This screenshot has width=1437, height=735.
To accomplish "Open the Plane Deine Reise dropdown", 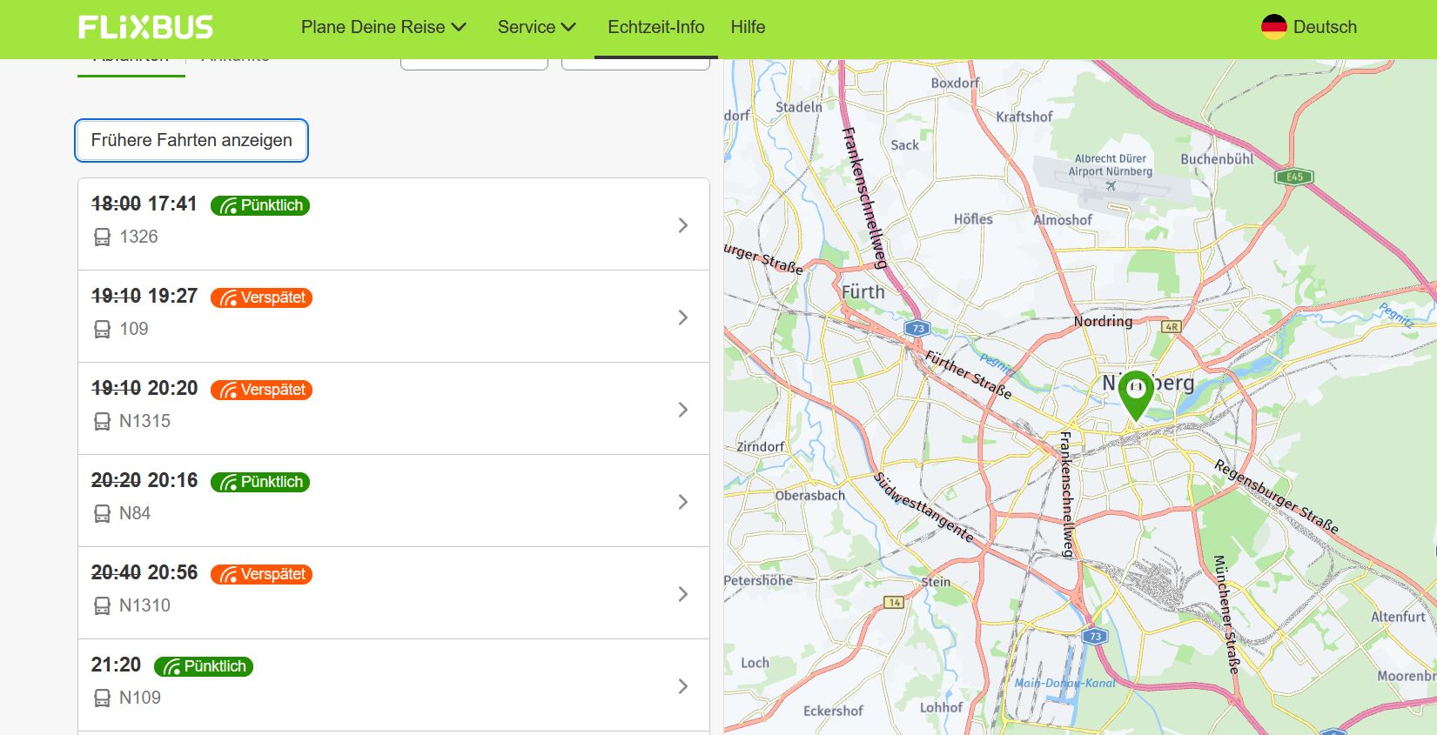I will (384, 27).
